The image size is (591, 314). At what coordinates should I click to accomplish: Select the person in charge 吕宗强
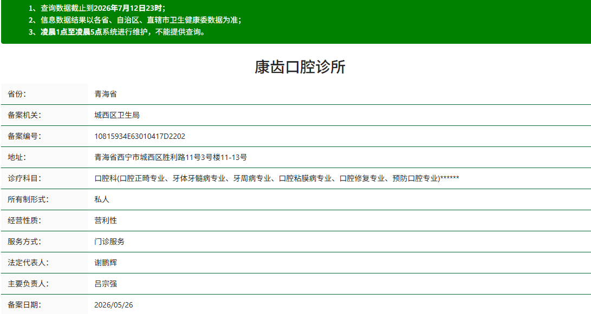[x=106, y=284]
